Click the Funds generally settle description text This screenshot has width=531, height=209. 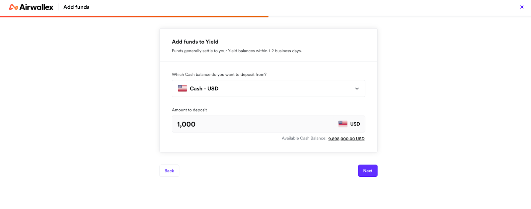coord(237,51)
